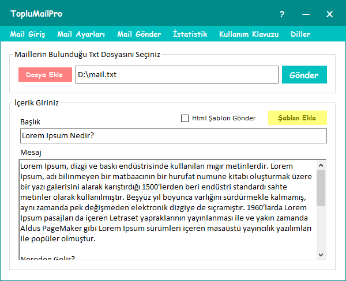The height and width of the screenshot is (281, 346).
Task: Click inside the Mesaj text area
Action: pos(168,210)
